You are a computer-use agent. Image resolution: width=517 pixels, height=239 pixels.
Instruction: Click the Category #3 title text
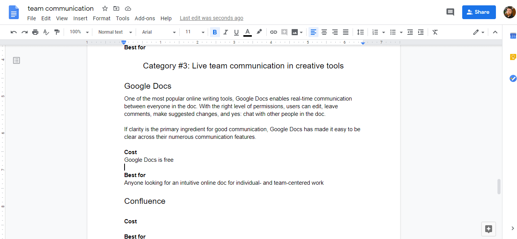pyautogui.click(x=243, y=66)
